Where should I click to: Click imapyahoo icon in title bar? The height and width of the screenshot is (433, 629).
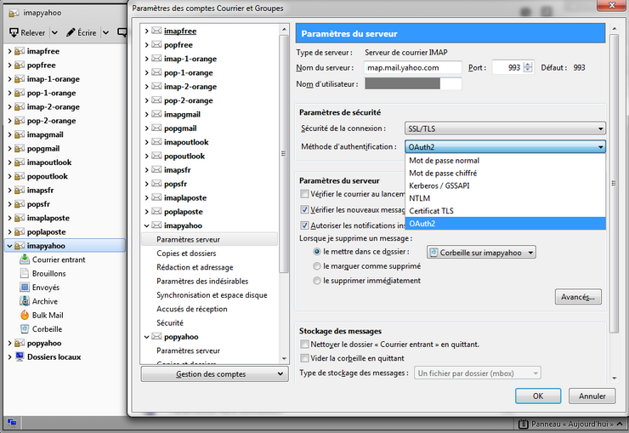[14, 13]
